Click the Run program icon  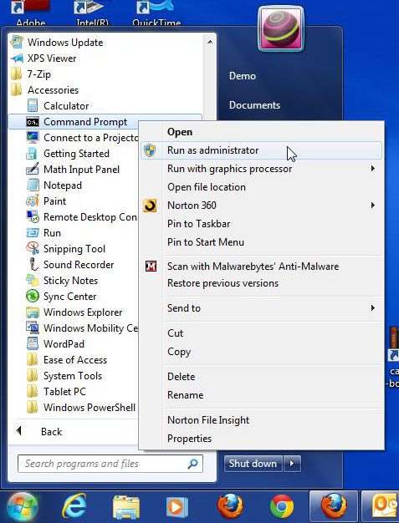point(33,233)
